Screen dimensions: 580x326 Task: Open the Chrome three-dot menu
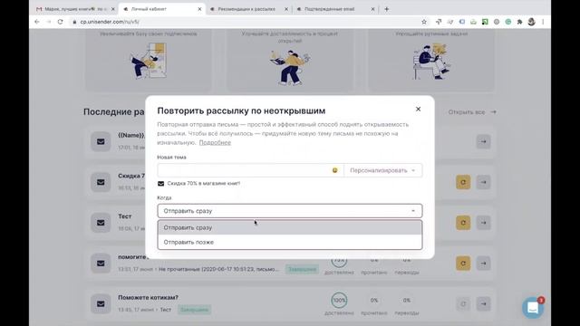pos(543,22)
